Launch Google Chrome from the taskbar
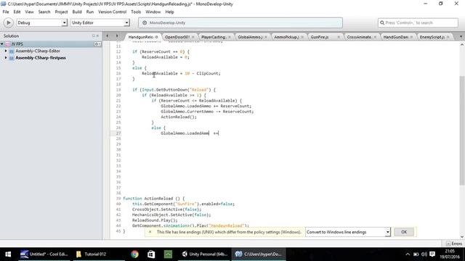The width and height of the screenshot is (465, 261). point(134,254)
